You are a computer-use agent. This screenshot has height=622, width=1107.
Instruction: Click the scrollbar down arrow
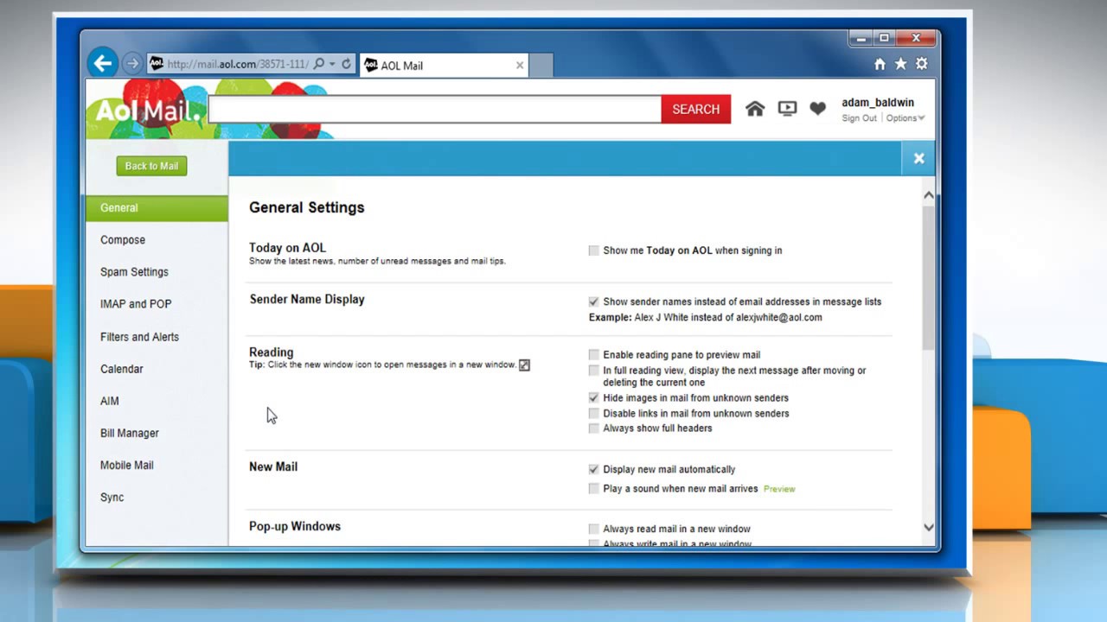[928, 528]
